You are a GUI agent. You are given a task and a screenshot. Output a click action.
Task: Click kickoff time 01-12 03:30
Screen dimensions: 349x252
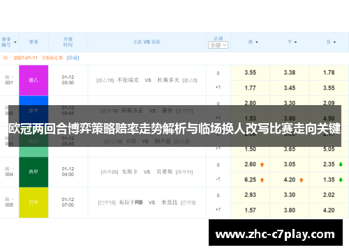coord(68,80)
